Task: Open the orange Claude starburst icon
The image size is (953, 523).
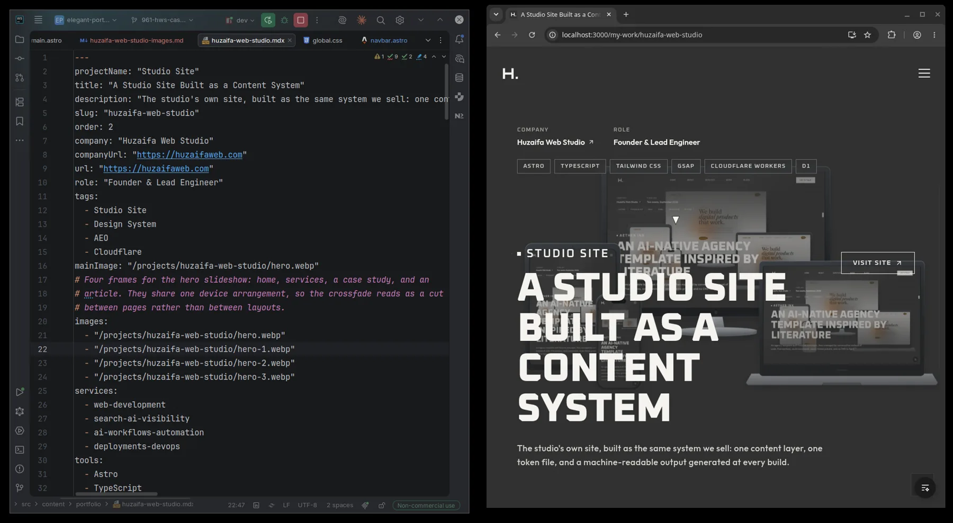Action: pos(362,20)
